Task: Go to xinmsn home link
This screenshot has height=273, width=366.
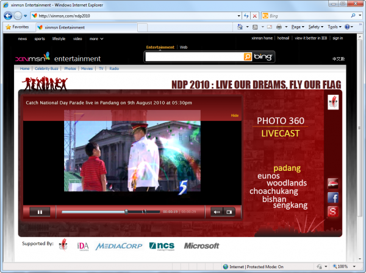Action: [x=262, y=38]
